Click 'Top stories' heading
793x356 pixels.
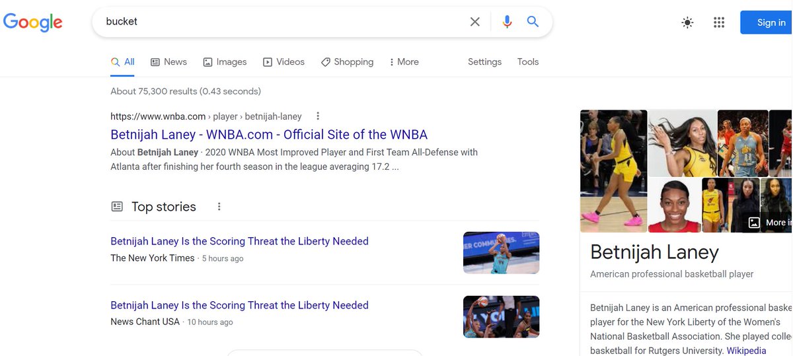coord(164,207)
